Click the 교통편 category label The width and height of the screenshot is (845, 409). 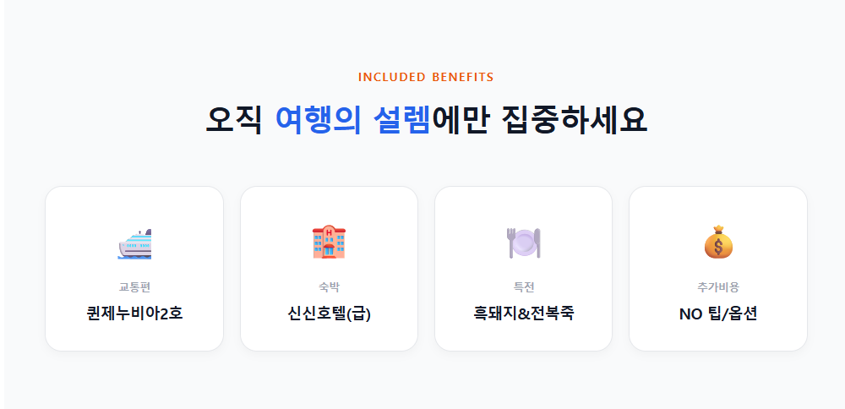click(x=134, y=287)
